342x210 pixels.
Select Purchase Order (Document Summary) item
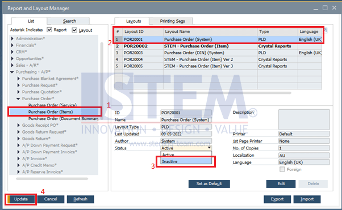tap(63, 119)
